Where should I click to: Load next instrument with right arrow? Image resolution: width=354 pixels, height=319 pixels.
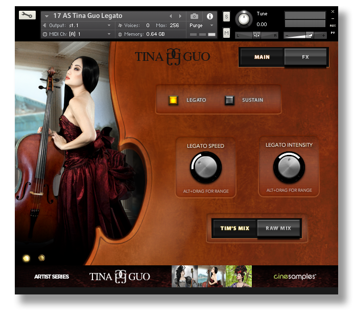coord(180,16)
